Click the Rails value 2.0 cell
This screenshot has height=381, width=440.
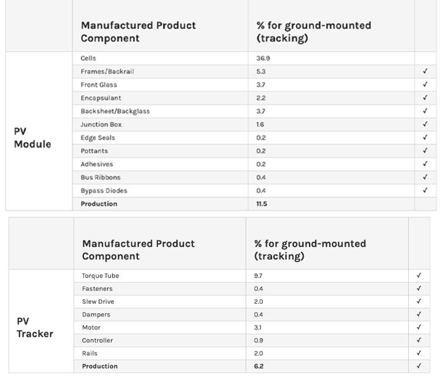tap(327, 353)
